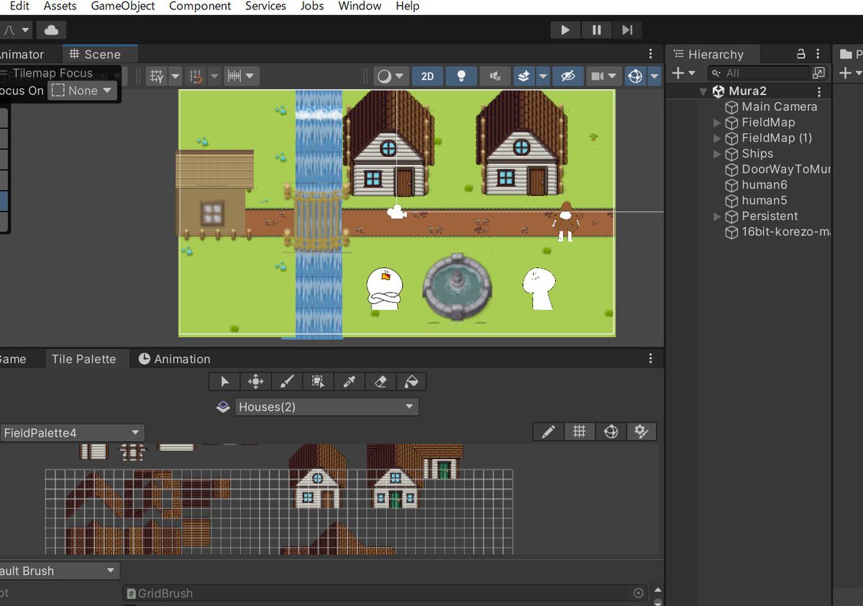Viewport: 863px width, 606px height.
Task: Toggle Scene gizmos icon
Action: (x=635, y=75)
